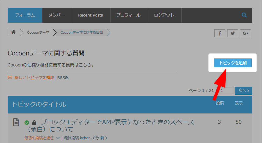Click the envelope subscribe icon

click(10, 77)
